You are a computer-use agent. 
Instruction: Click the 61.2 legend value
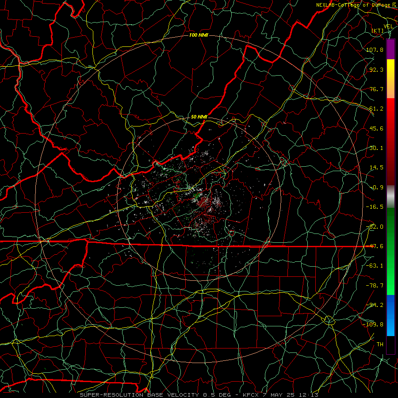[x=376, y=109]
